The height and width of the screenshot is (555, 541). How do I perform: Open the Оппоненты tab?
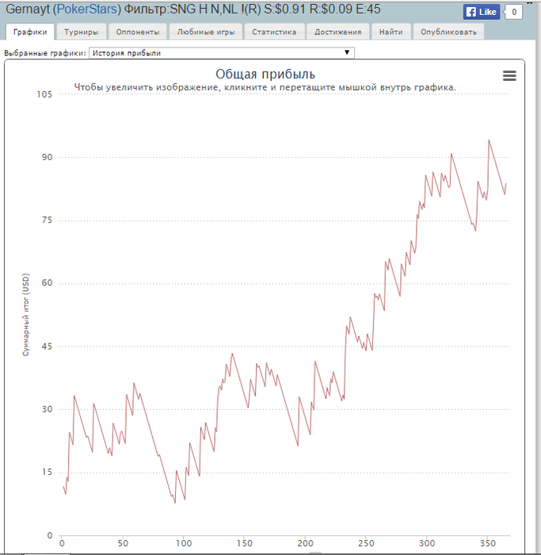click(138, 32)
